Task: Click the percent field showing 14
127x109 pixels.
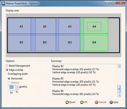Action: (11, 93)
